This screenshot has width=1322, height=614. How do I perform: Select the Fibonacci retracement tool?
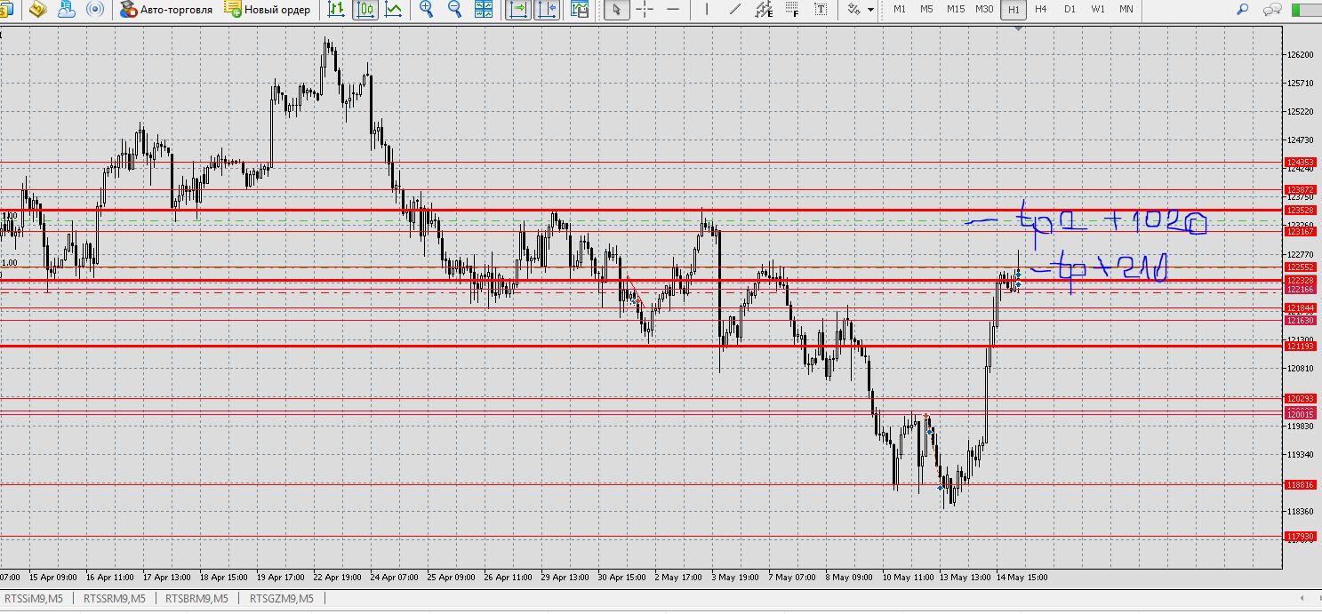[791, 10]
